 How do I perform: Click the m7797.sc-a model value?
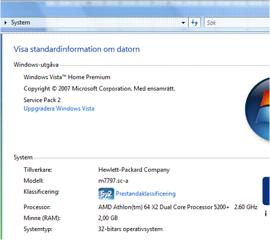(113, 181)
